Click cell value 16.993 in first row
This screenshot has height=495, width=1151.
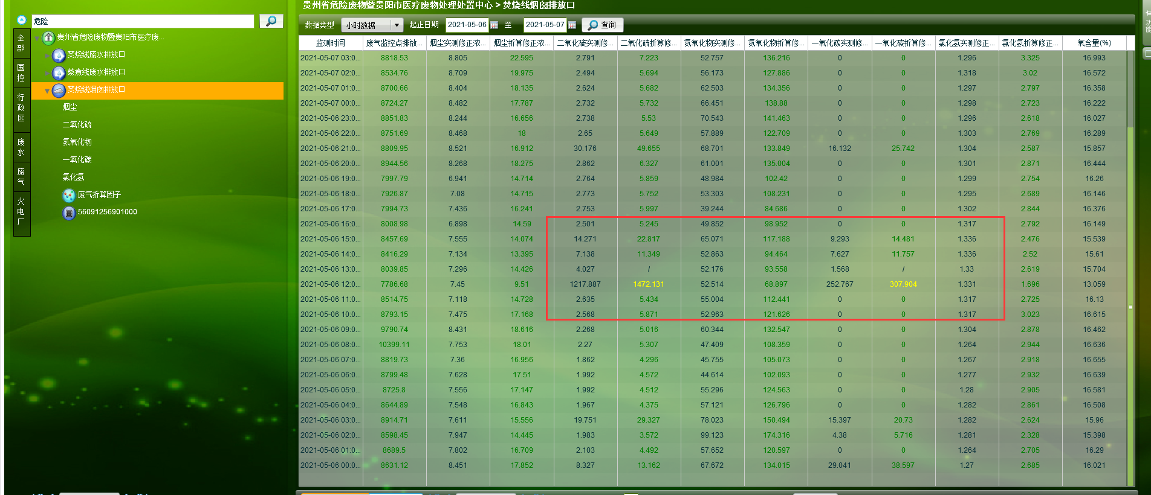[1094, 58]
